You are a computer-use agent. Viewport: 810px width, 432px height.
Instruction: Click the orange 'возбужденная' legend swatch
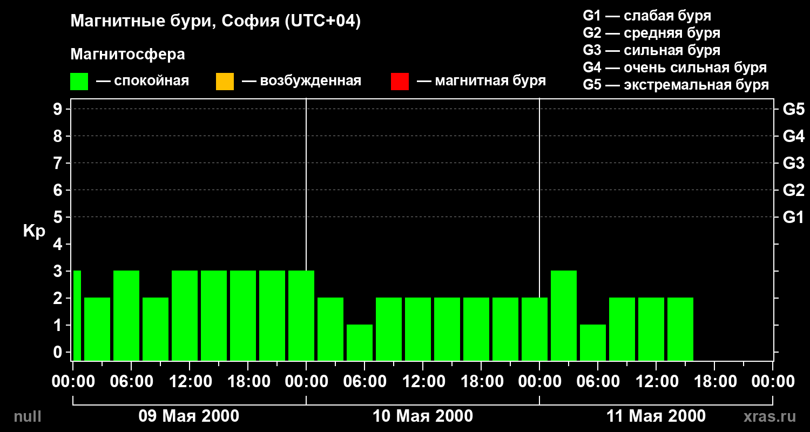click(x=225, y=82)
